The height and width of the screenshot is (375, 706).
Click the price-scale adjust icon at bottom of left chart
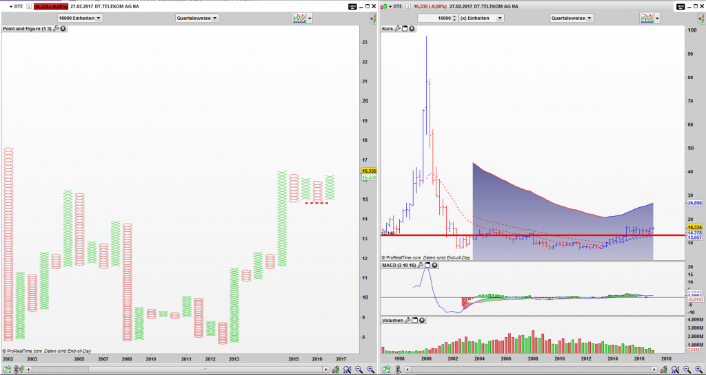tap(335, 369)
